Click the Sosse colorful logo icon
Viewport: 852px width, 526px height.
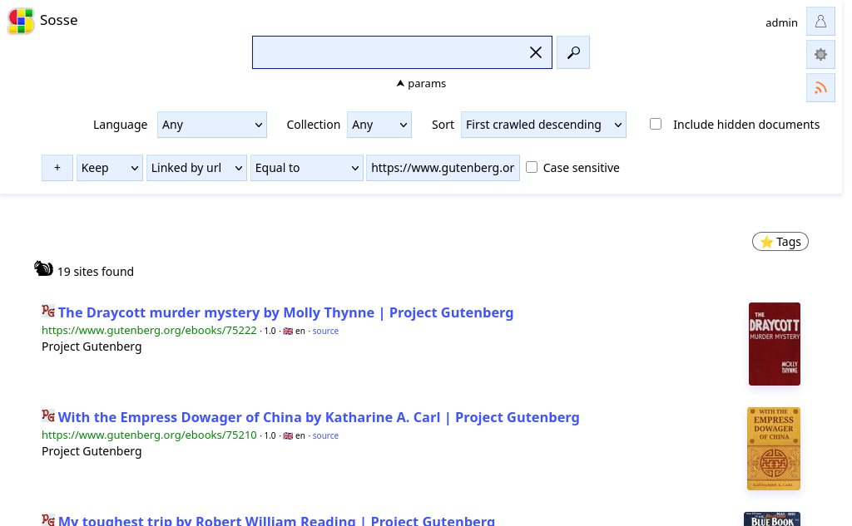(21, 21)
